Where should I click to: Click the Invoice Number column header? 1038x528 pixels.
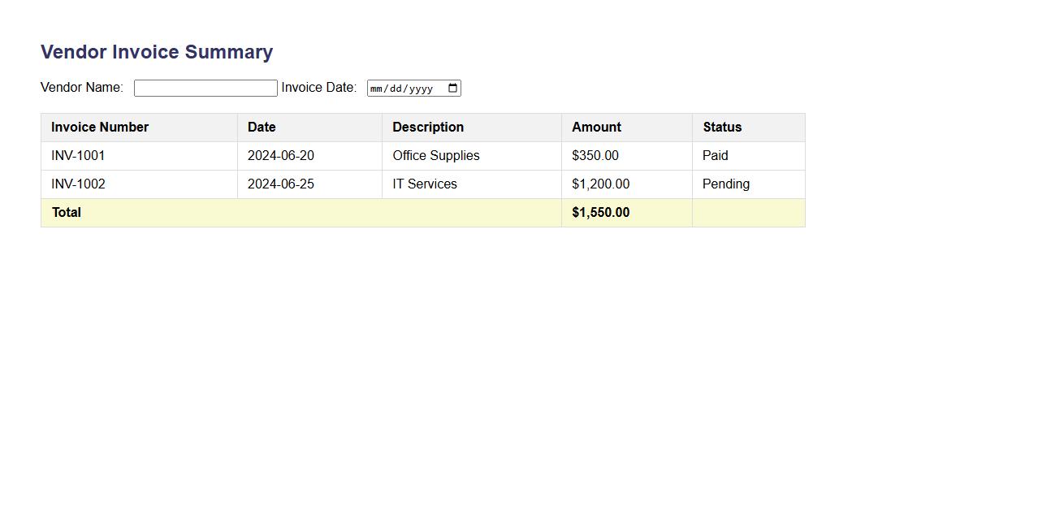tap(100, 128)
